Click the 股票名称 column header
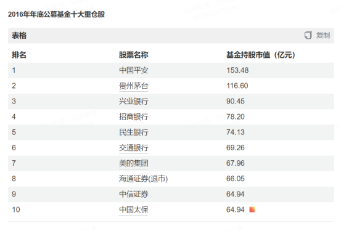341x231 pixels. (x=134, y=55)
